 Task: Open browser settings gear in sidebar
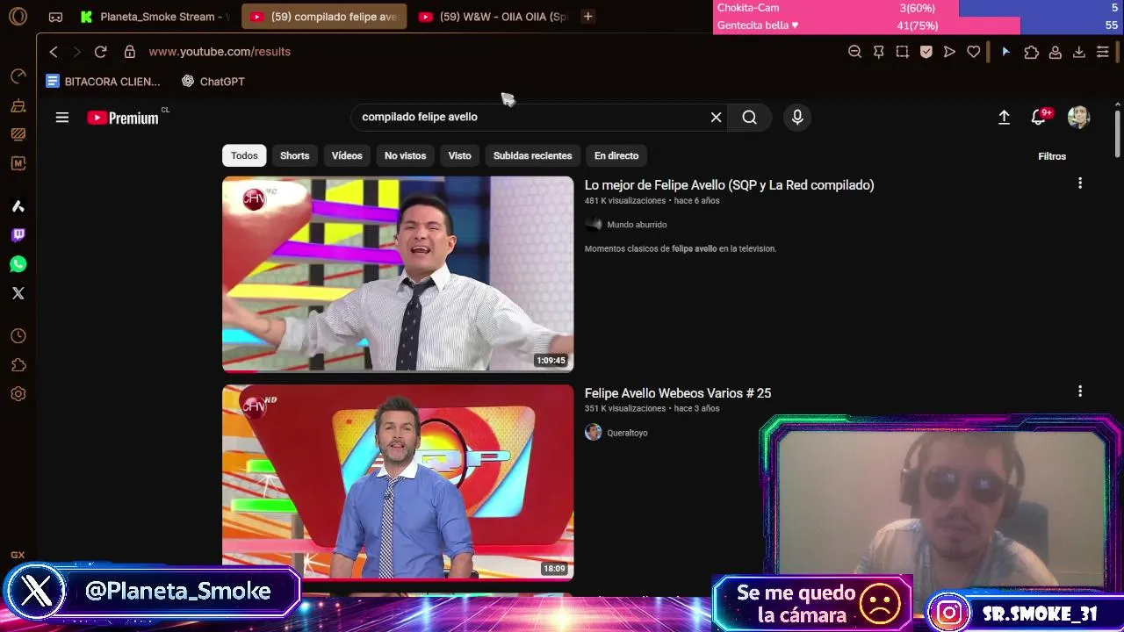click(18, 394)
